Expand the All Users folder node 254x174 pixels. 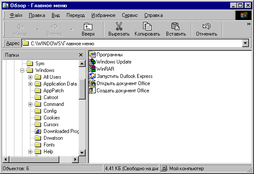tap(30, 77)
